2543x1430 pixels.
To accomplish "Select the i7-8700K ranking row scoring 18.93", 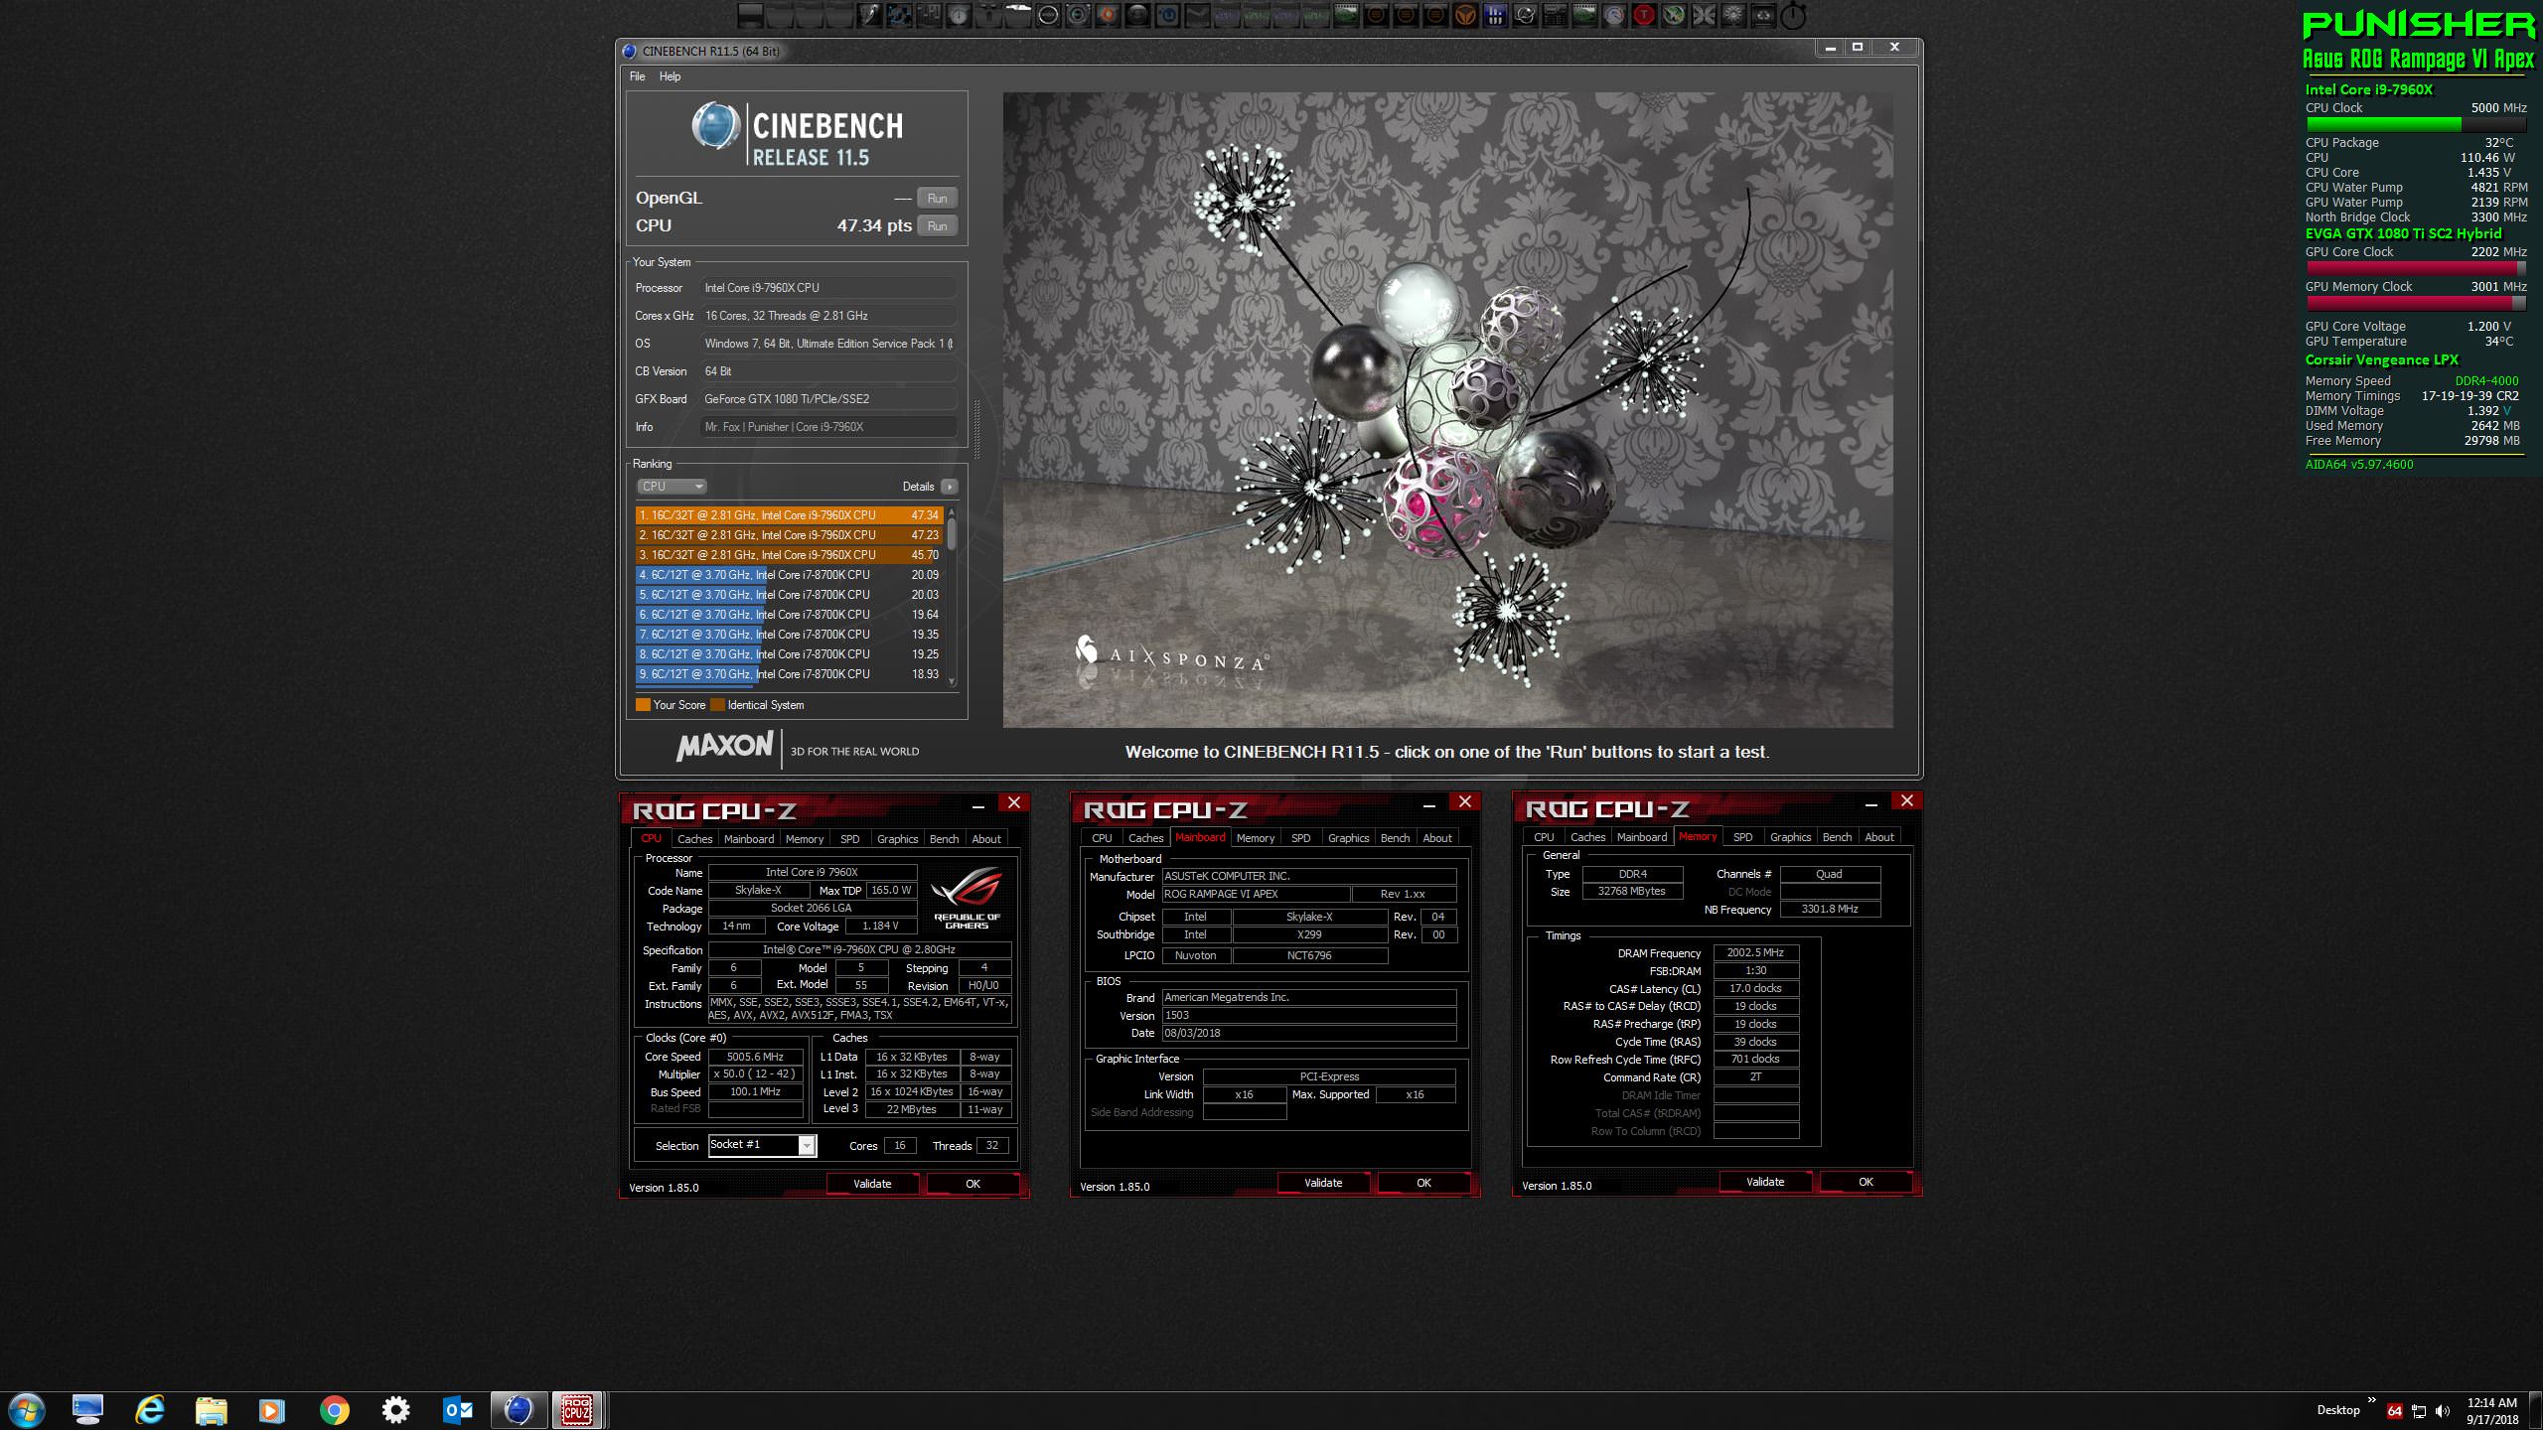I will click(x=790, y=674).
